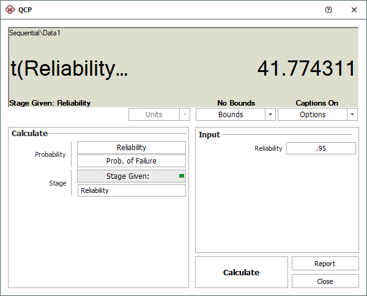Click the QCP app icon in title bar
The width and height of the screenshot is (367, 296).
(x=10, y=10)
